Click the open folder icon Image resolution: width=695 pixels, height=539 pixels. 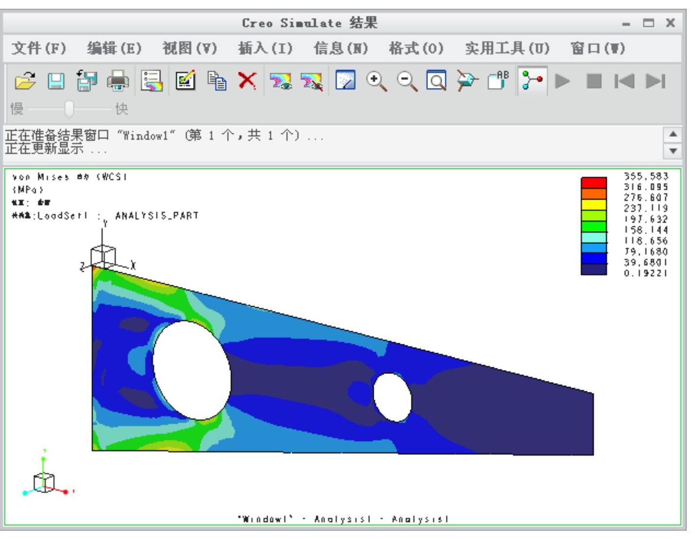click(x=25, y=81)
